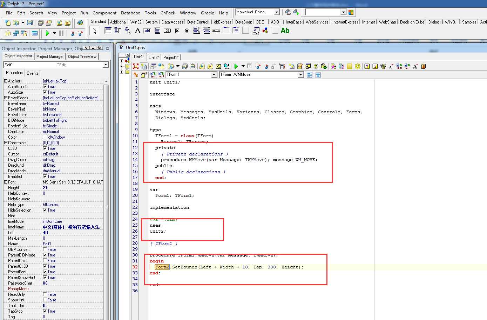The image size is (487, 320).
Task: Pick the Edit (abI) component
Action: [x=148, y=31]
